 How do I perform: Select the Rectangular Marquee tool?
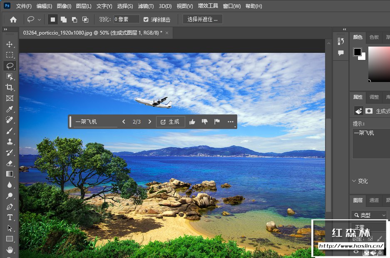(x=10, y=55)
